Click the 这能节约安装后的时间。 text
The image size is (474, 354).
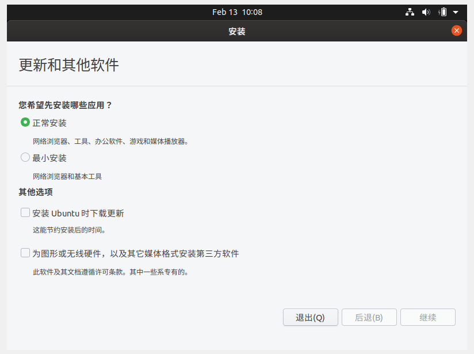[69, 230]
